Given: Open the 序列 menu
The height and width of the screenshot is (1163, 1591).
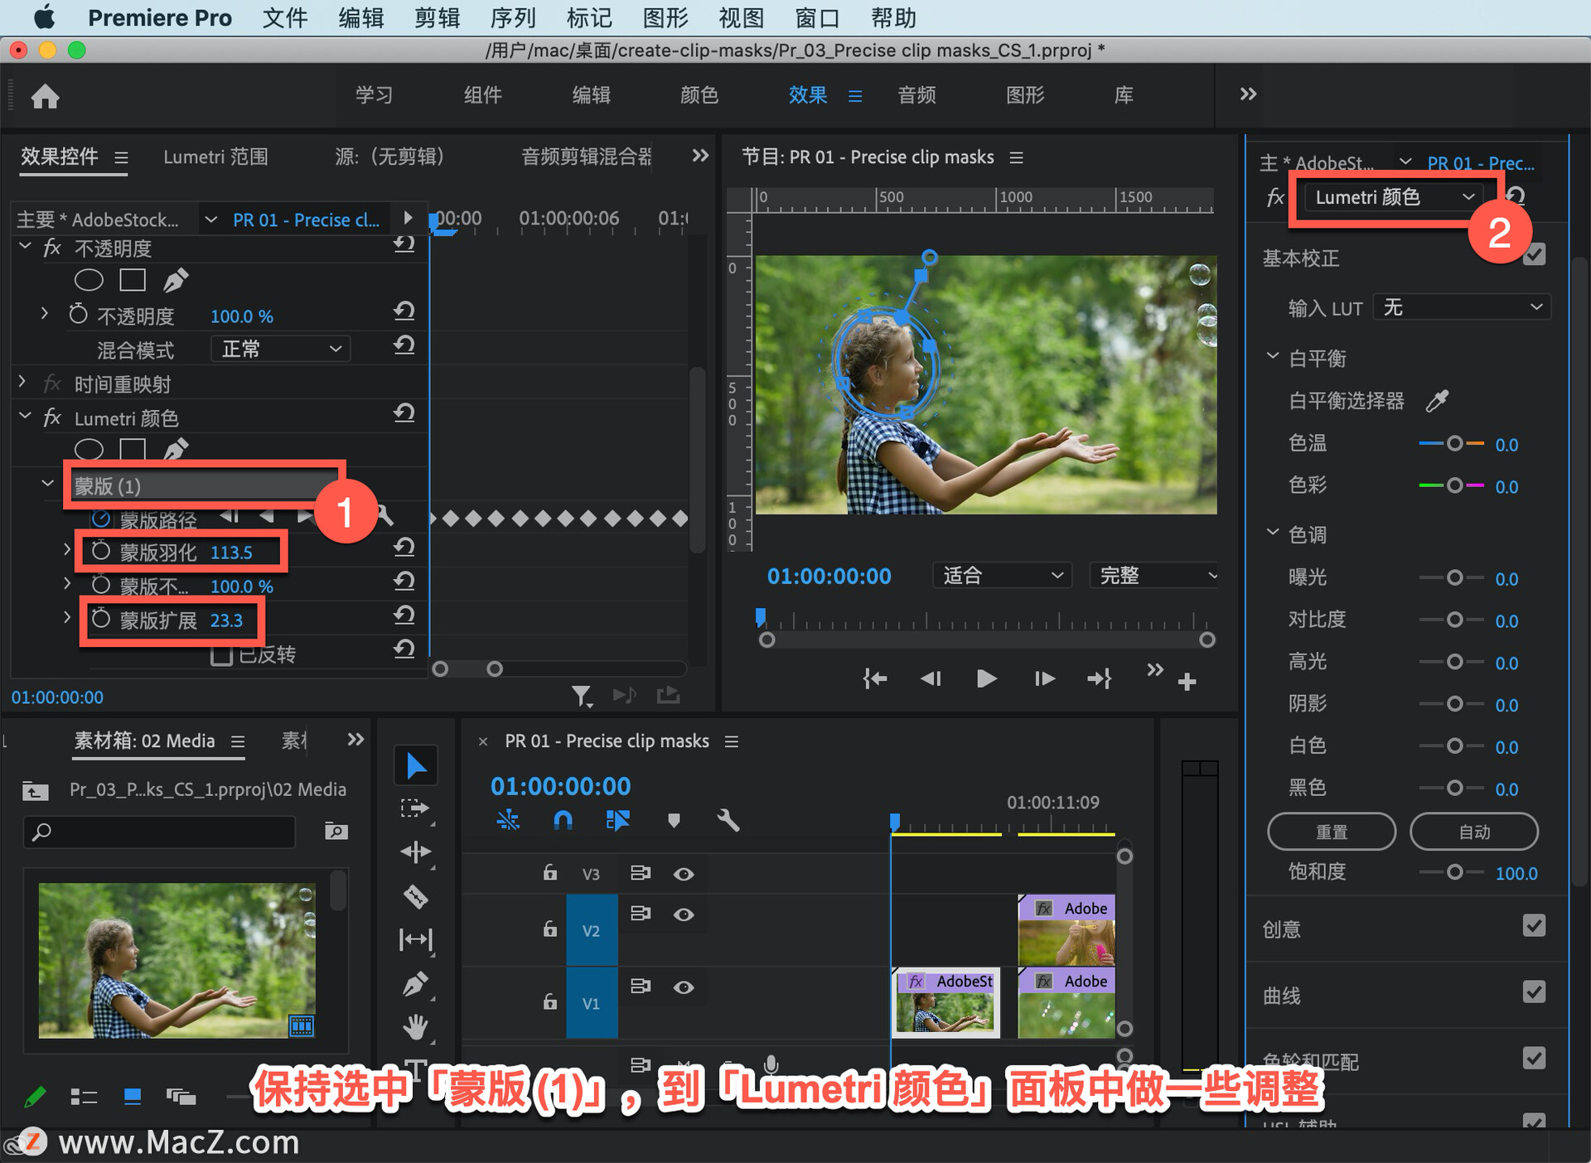Looking at the screenshot, I should click(x=512, y=17).
